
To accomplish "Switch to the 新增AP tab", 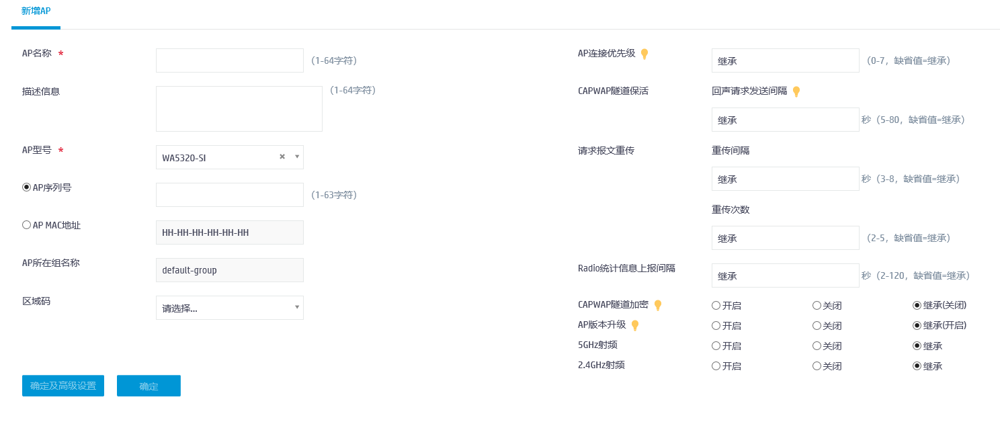I will (x=36, y=11).
